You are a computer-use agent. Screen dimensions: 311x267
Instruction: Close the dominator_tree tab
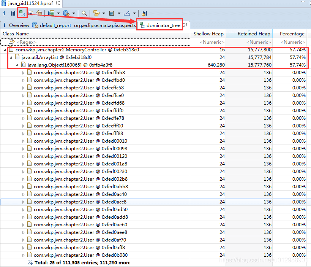tap(185, 25)
